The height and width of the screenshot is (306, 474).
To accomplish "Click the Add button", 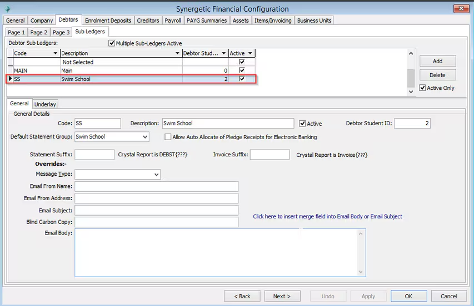I will (437, 61).
